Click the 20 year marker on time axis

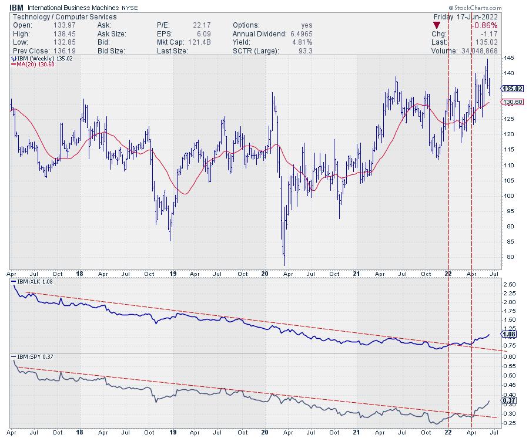264,274
